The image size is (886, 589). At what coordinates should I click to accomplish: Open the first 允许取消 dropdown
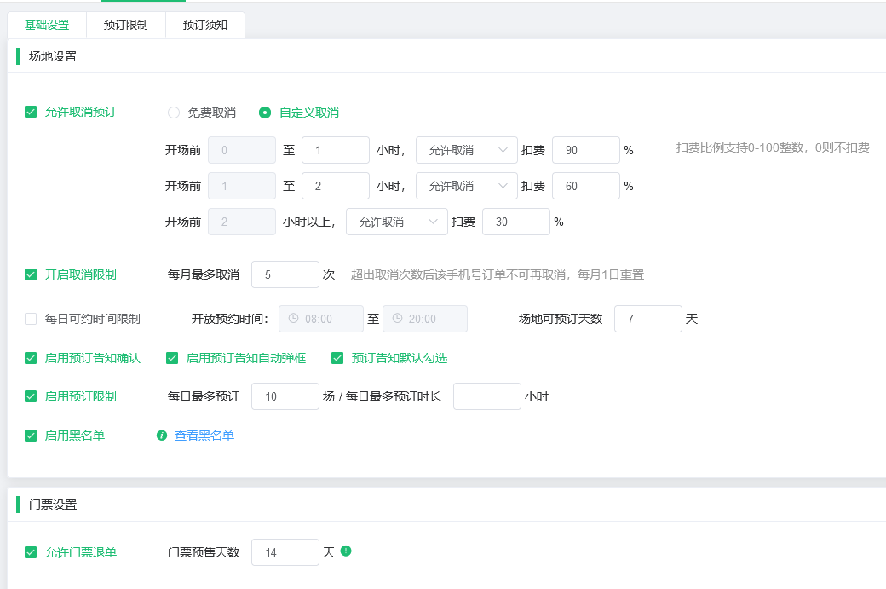pyautogui.click(x=466, y=149)
